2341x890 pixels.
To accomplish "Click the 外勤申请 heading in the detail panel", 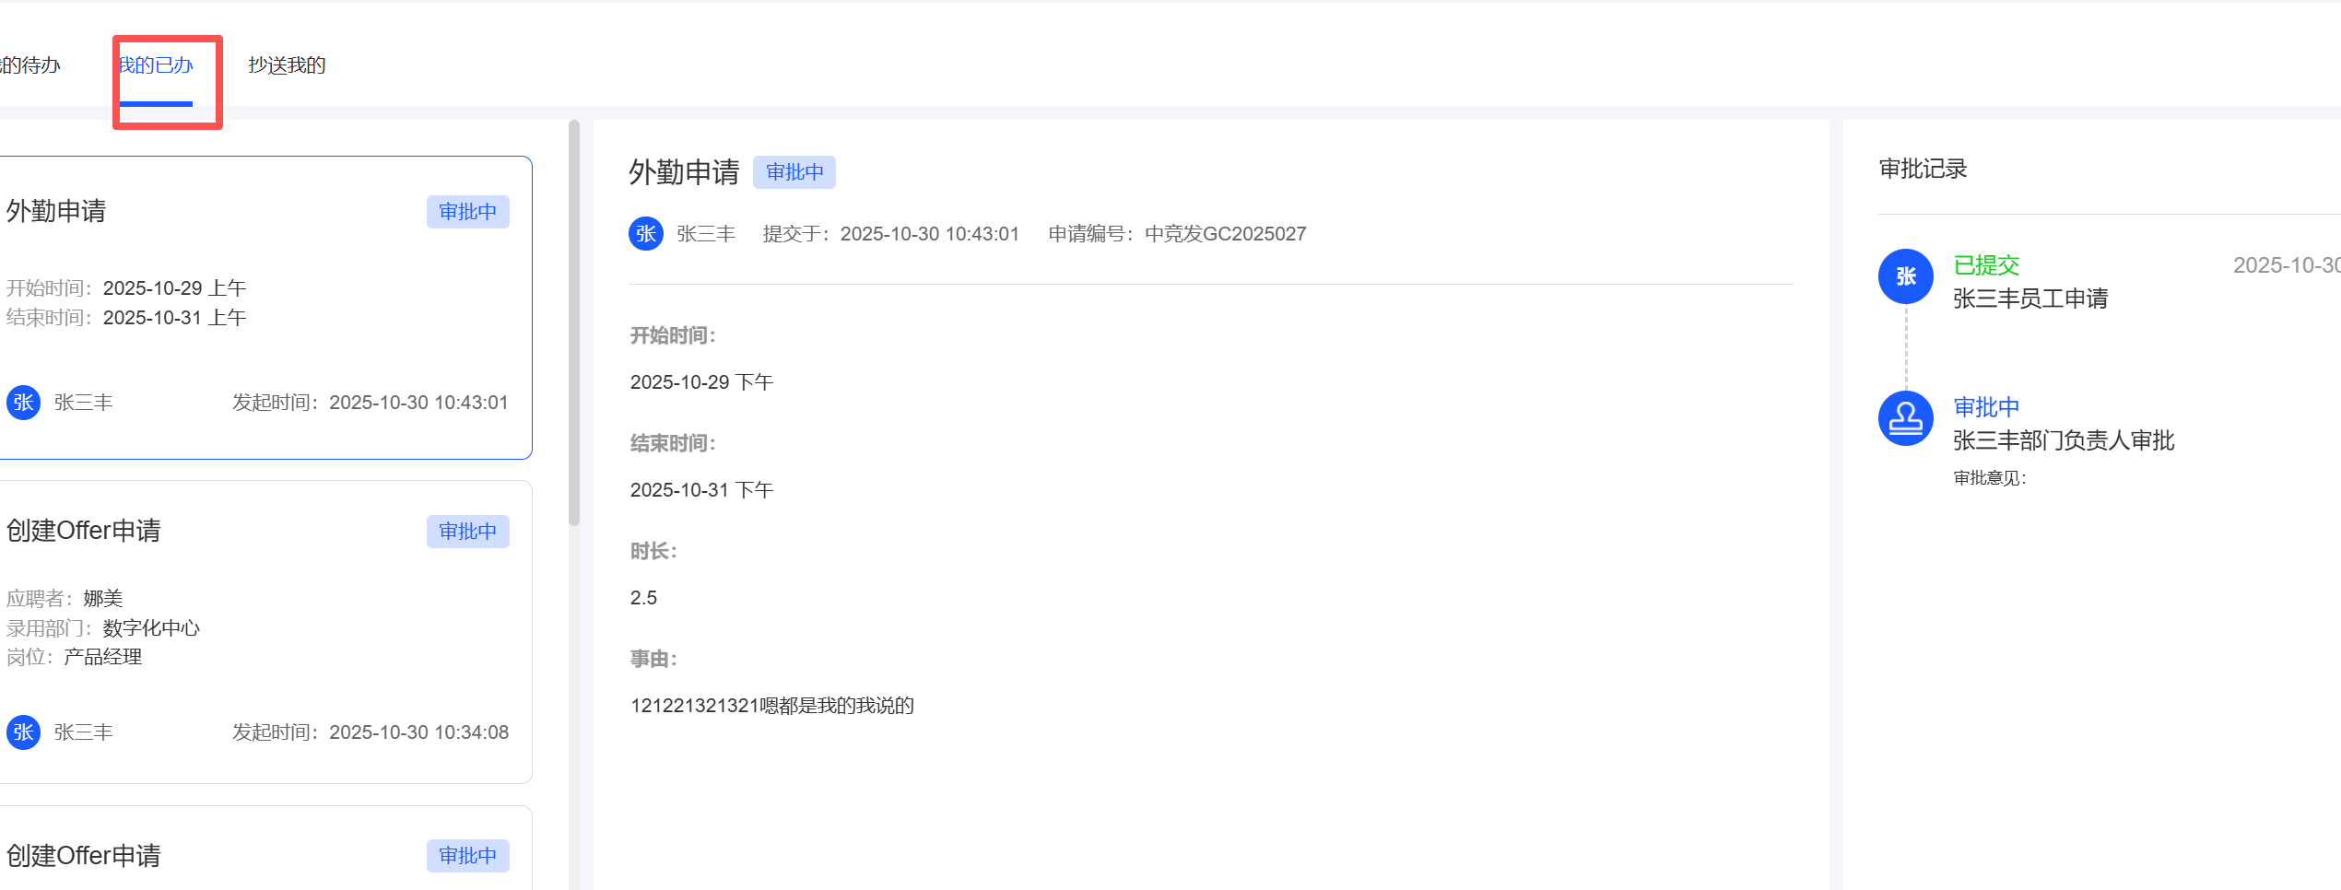I will (684, 172).
